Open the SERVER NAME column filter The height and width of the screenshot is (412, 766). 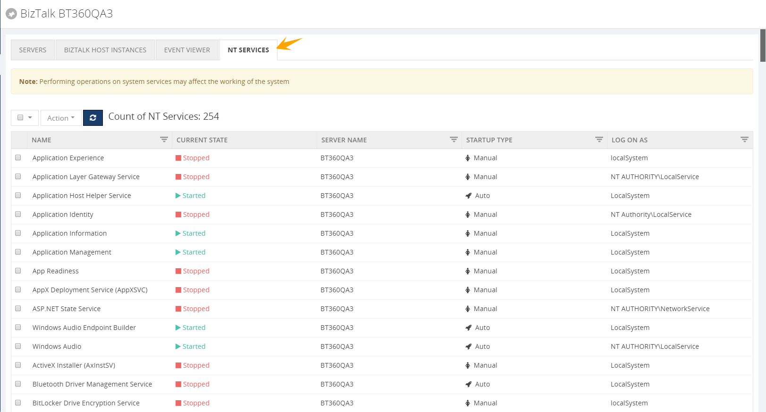click(x=454, y=140)
